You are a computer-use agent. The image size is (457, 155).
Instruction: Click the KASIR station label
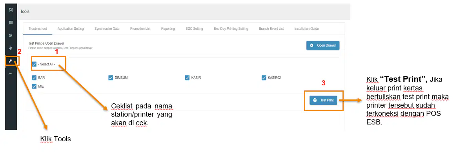click(196, 77)
